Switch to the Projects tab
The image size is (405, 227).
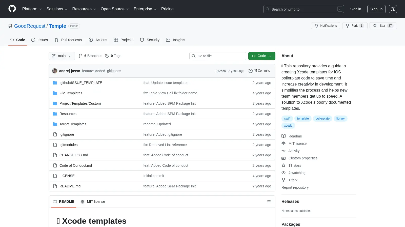[124, 40]
